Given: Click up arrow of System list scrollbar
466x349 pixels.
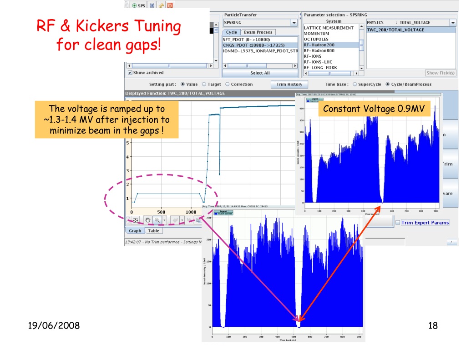Looking at the screenshot, I should coord(362,27).
